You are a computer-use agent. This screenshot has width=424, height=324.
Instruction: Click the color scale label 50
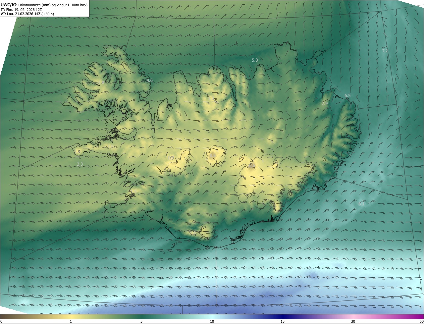click(421, 321)
